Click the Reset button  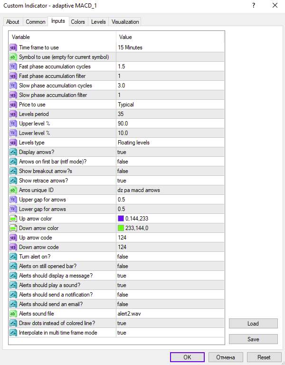[x=264, y=357]
